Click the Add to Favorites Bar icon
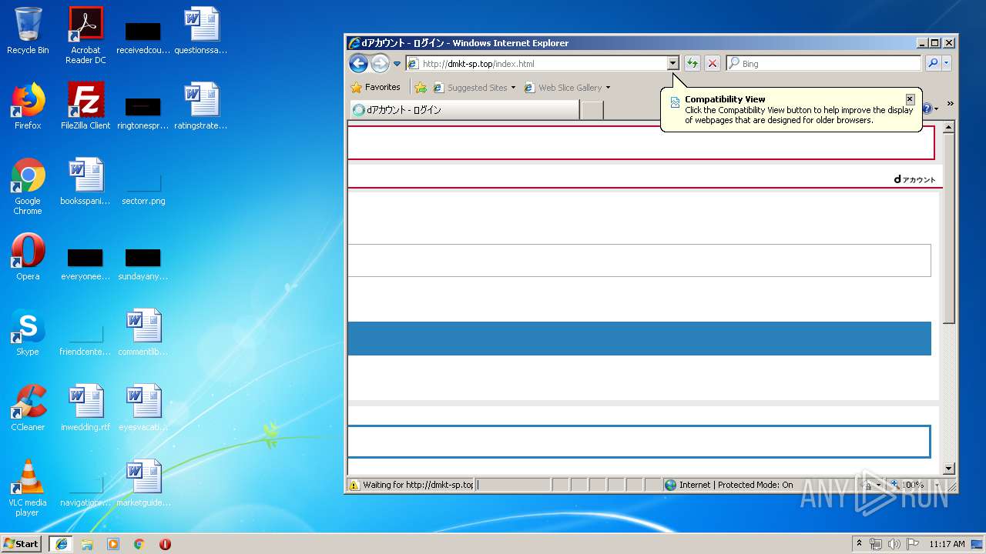 tap(421, 87)
